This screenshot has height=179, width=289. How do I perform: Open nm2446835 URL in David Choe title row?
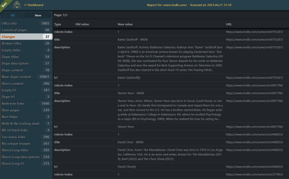pos(254,142)
